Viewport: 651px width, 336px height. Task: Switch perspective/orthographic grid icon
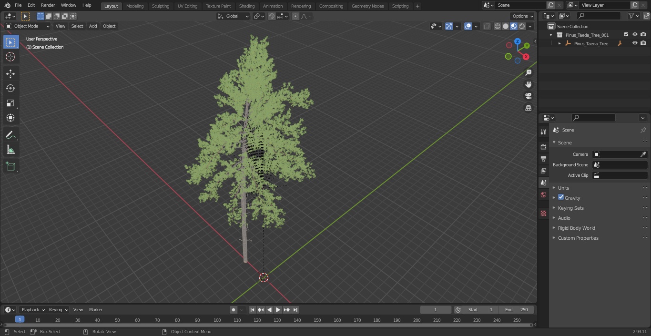pos(528,108)
